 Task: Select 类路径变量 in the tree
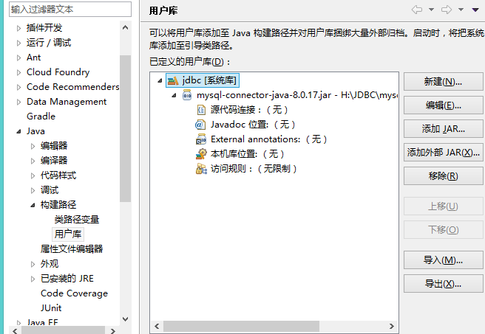coord(77,220)
